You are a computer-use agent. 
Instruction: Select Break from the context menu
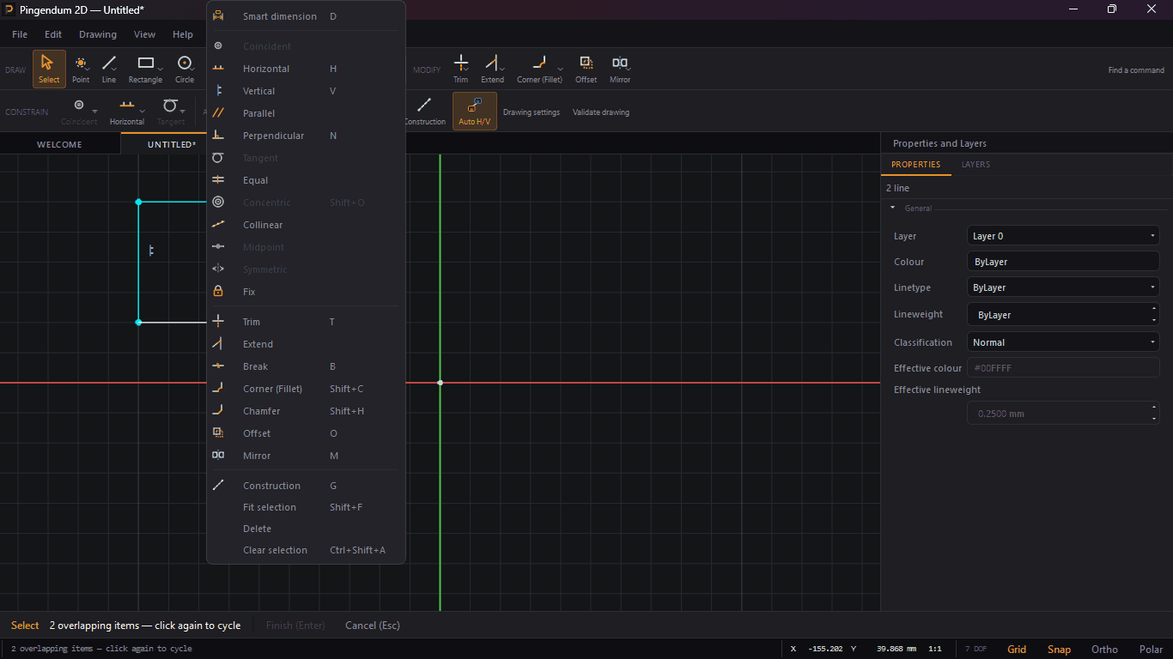[x=306, y=366]
